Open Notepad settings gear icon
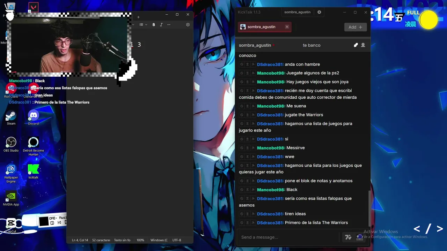 [188, 25]
